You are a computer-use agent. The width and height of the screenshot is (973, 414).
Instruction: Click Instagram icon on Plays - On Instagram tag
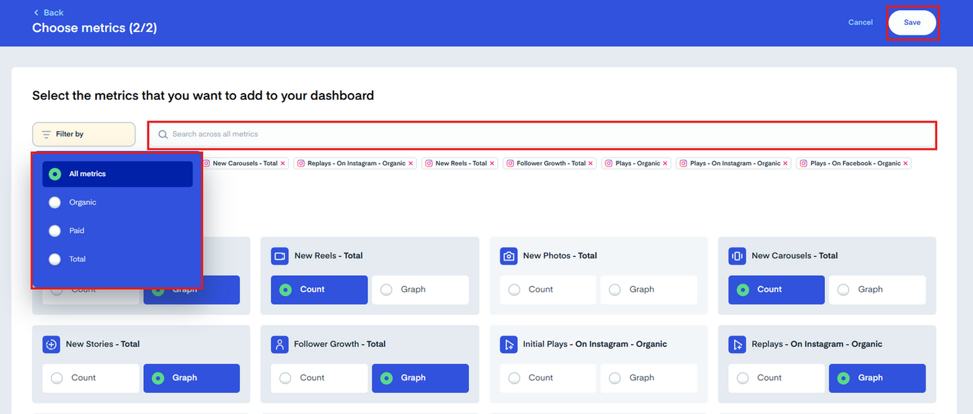click(683, 164)
